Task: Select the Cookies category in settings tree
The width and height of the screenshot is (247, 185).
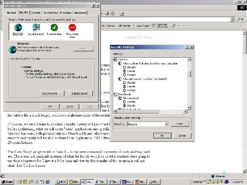Action: tap(122, 60)
